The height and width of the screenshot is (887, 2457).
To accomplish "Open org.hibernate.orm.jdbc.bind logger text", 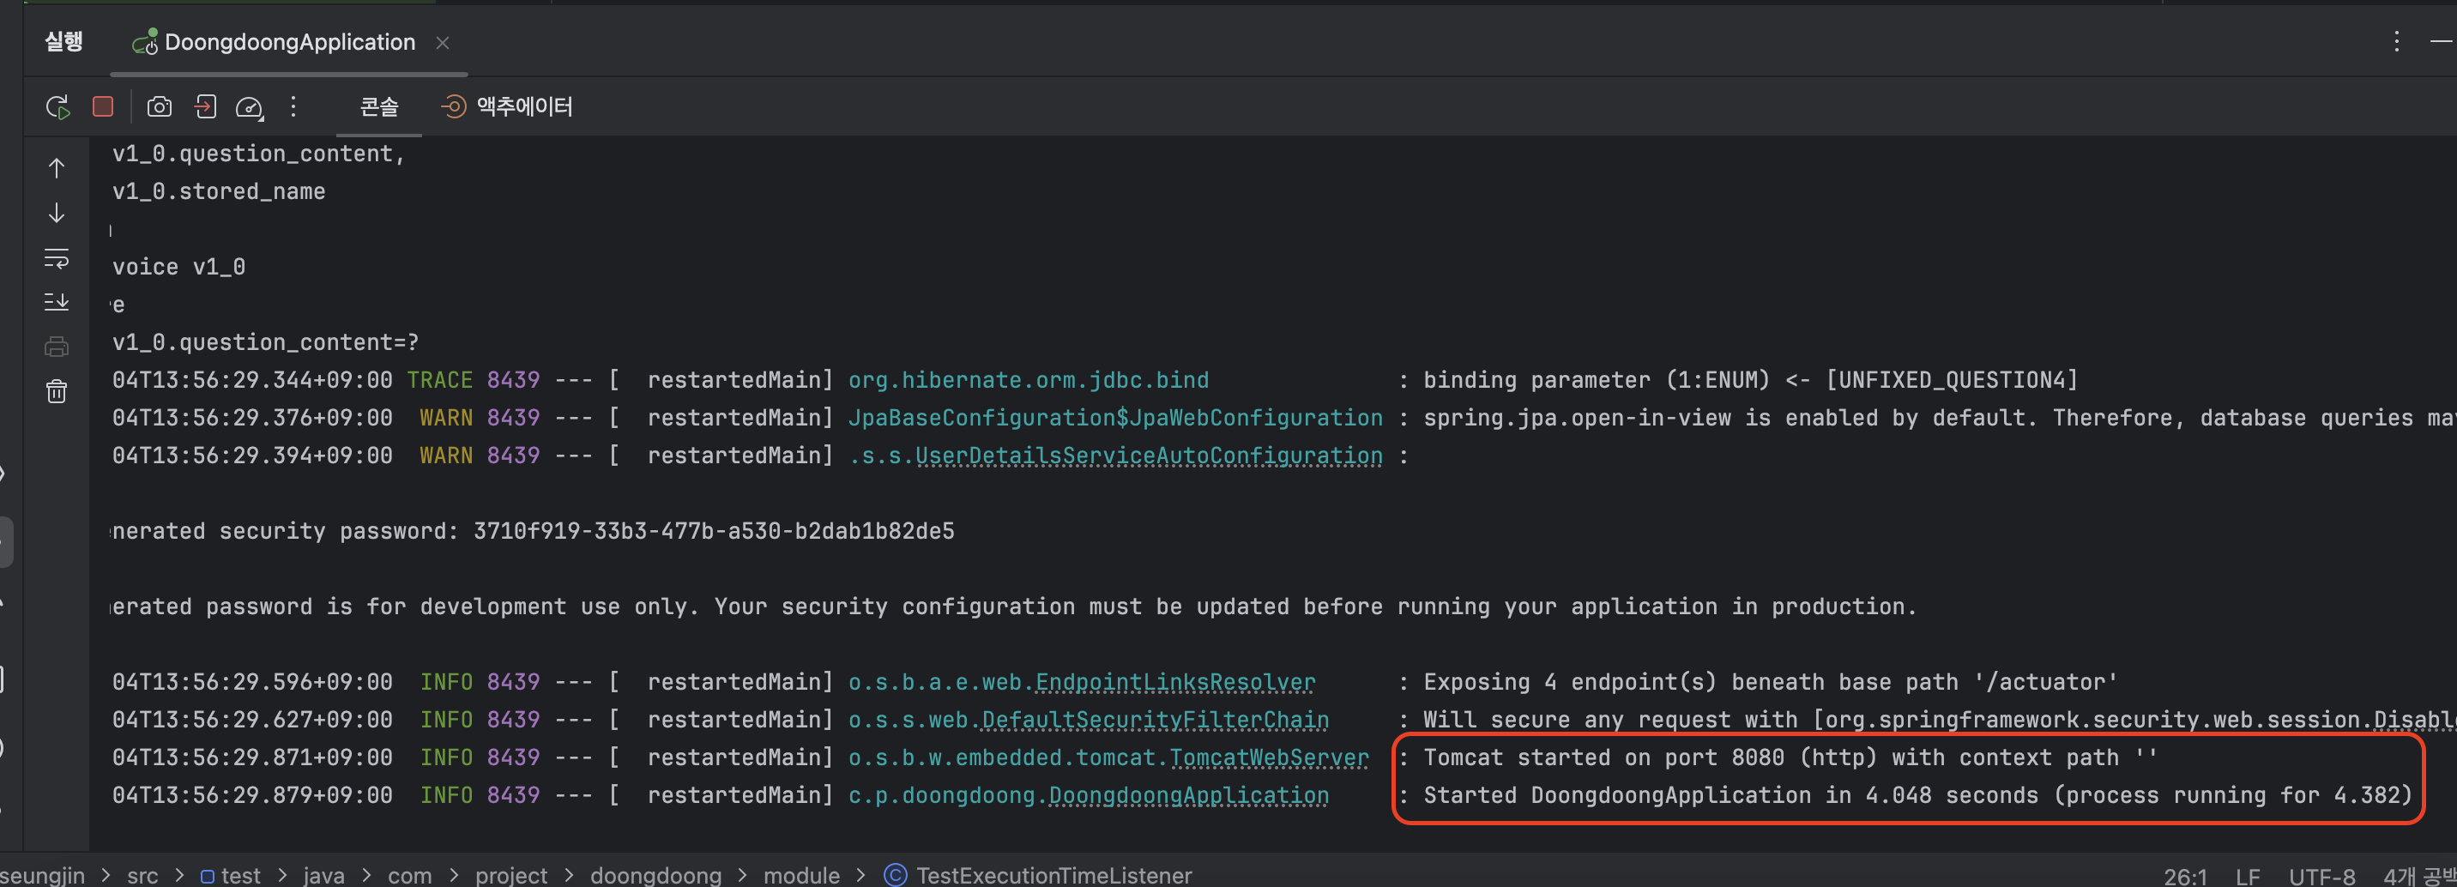I will pos(1029,380).
